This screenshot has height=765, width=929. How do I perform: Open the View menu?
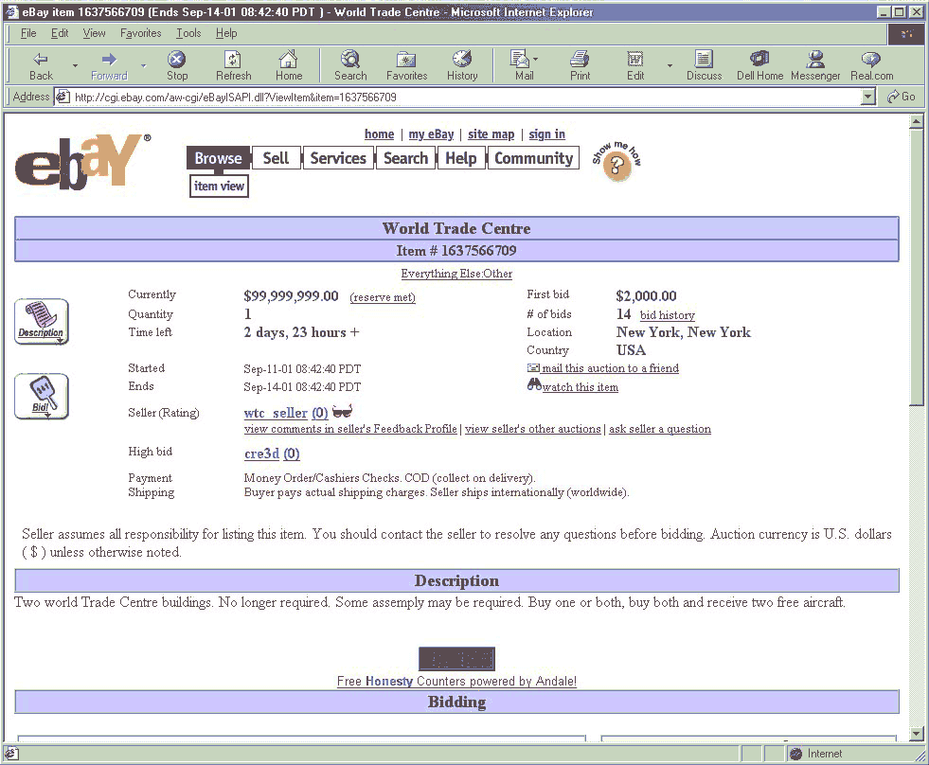point(94,33)
